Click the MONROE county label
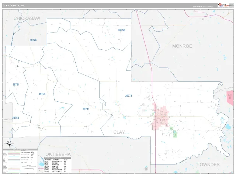236x177 pixels. [182, 46]
